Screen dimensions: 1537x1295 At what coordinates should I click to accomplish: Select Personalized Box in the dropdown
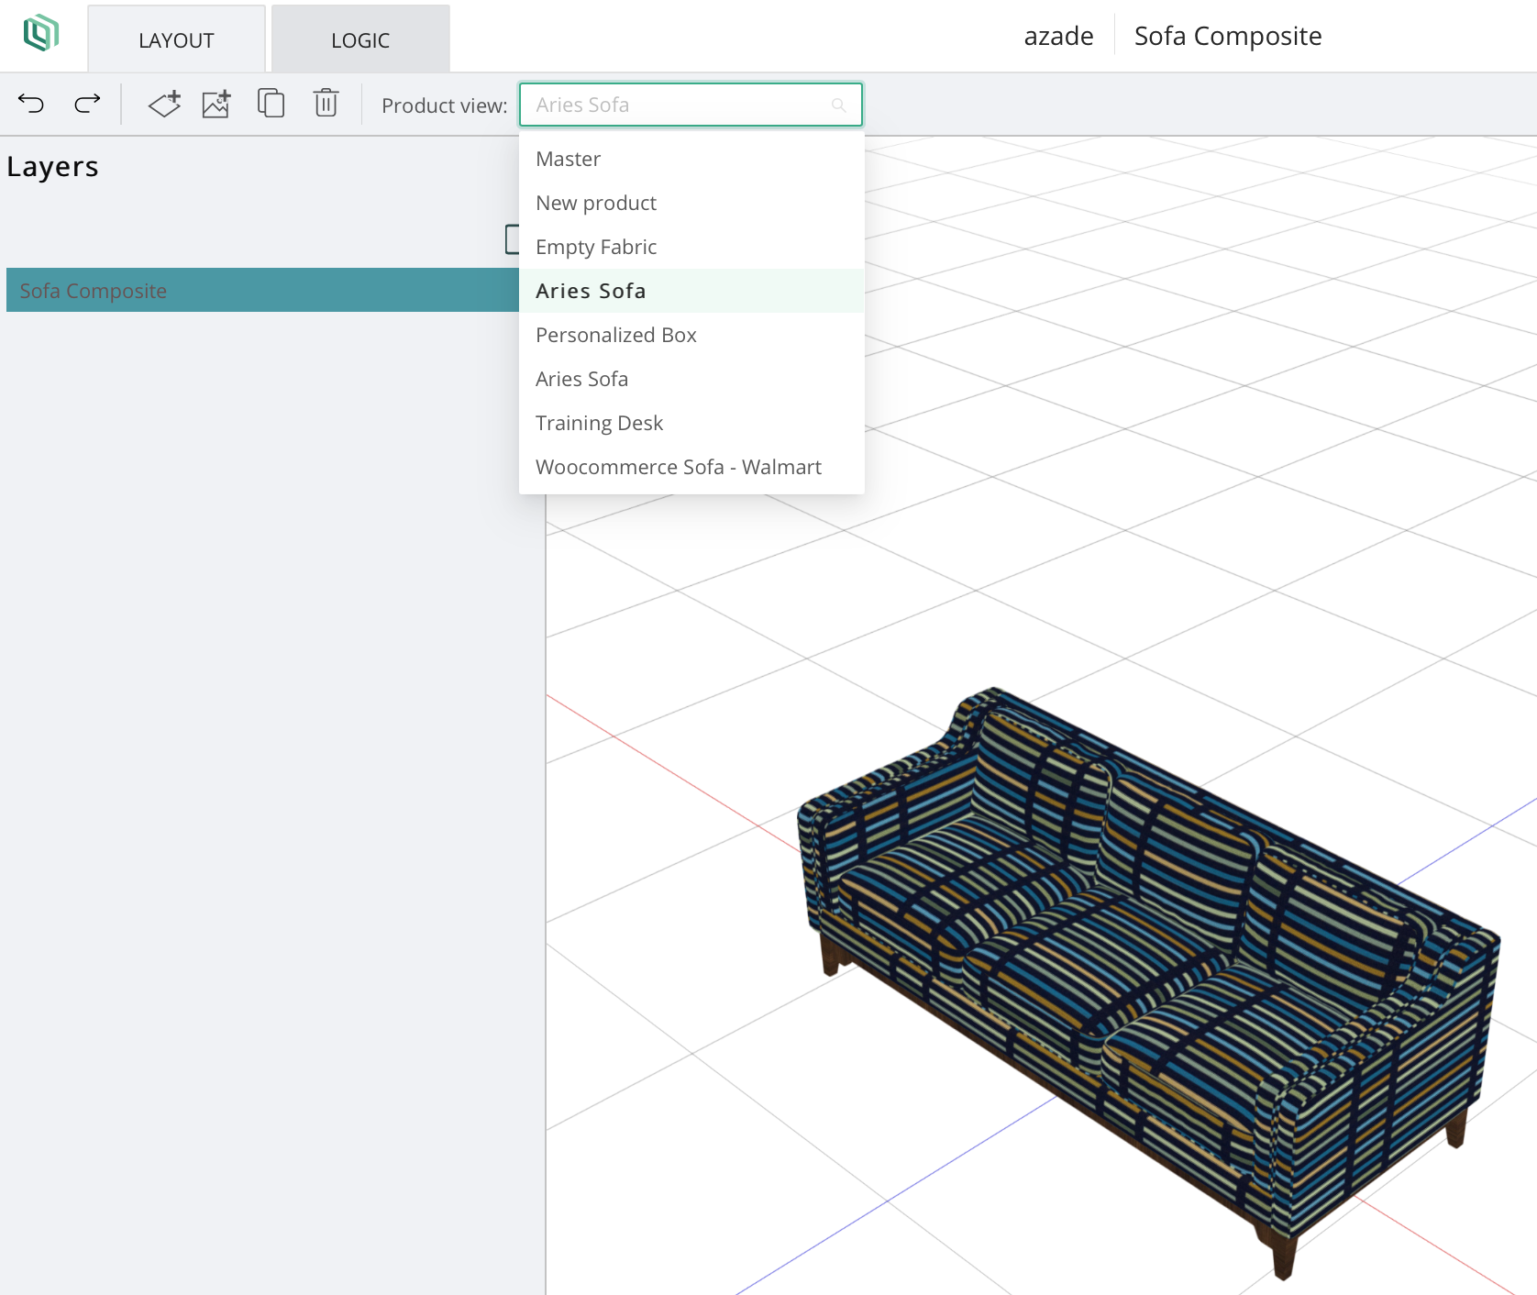[x=616, y=335]
